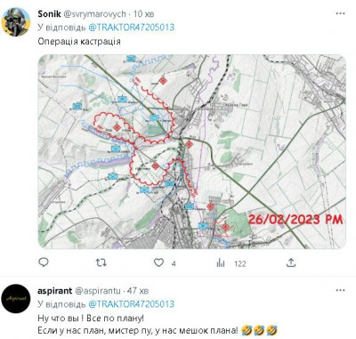The width and height of the screenshot is (356, 339).
Task: Click the like count 4 on Sonik's tweet
Action: pyautogui.click(x=174, y=263)
